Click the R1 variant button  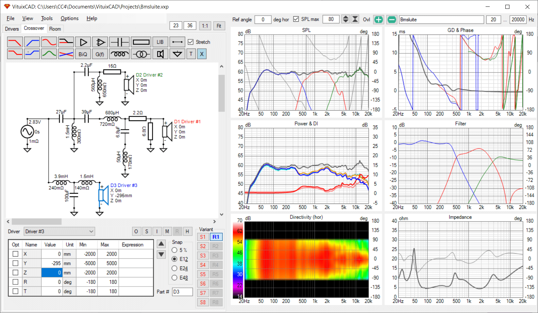point(216,237)
